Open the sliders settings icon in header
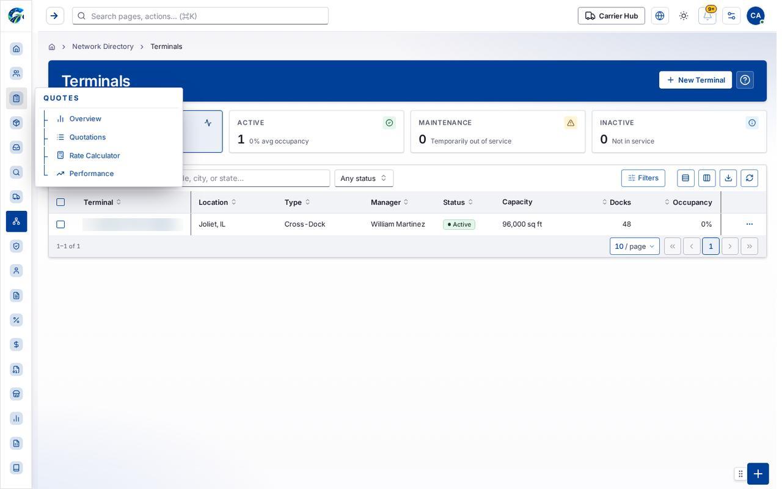Viewport: 782px width, 489px height. pyautogui.click(x=731, y=16)
